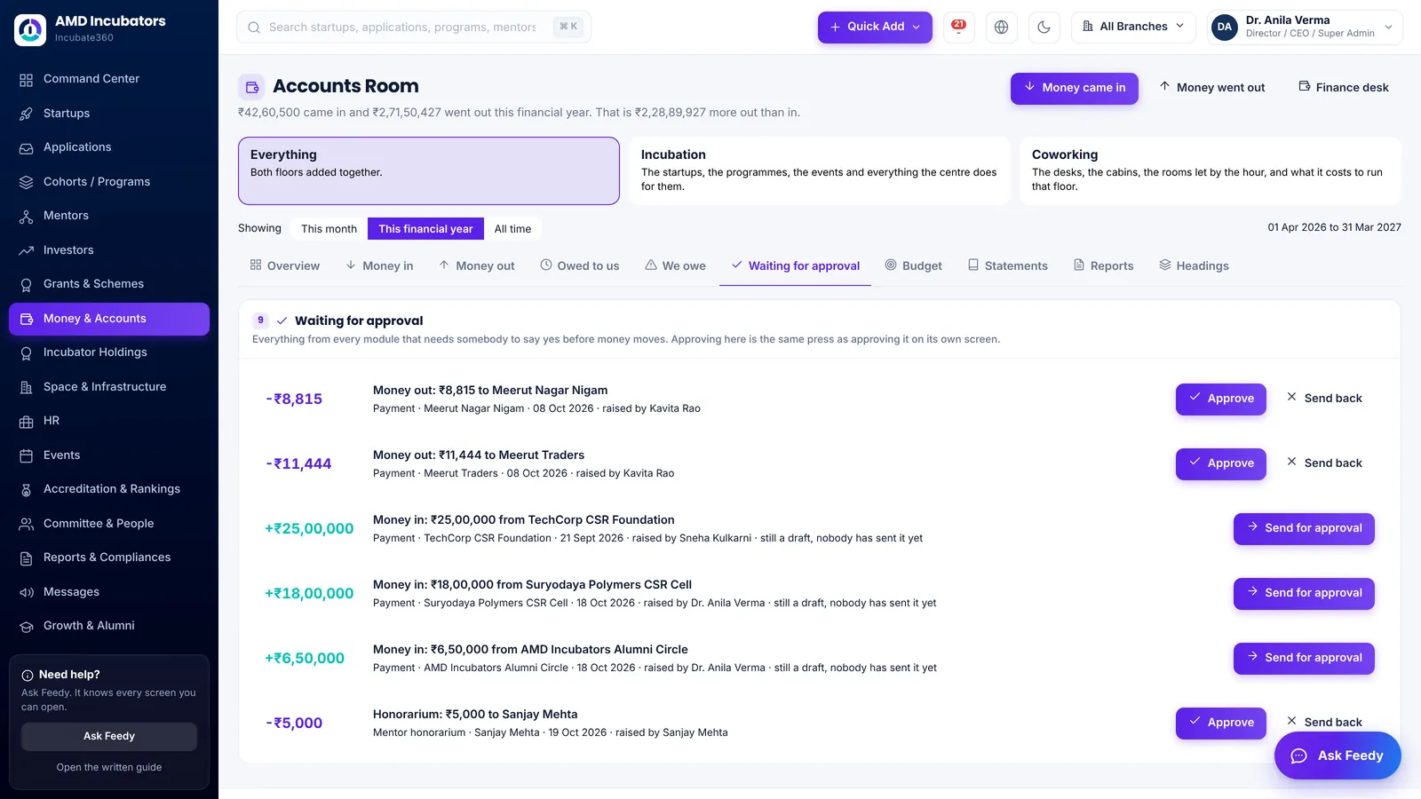This screenshot has width=1421, height=799.
Task: Toggle dark mode moon icon
Action: tap(1044, 27)
